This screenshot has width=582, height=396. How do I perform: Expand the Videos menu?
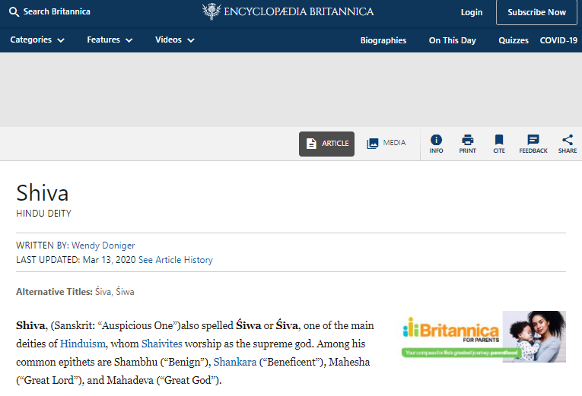[x=175, y=40]
